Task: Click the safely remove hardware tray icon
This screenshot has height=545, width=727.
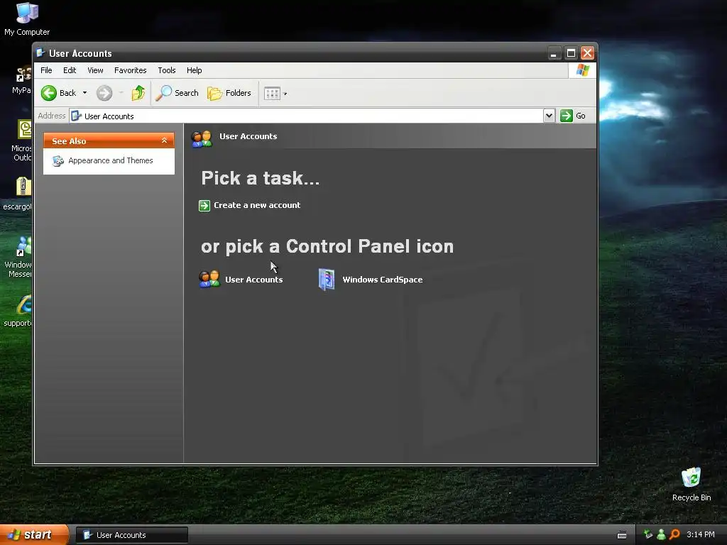Action: pyautogui.click(x=648, y=534)
